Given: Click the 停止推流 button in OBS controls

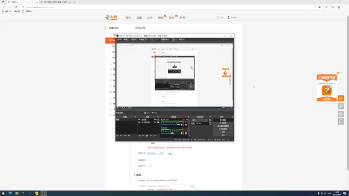Looking at the screenshot, I should (223, 120).
